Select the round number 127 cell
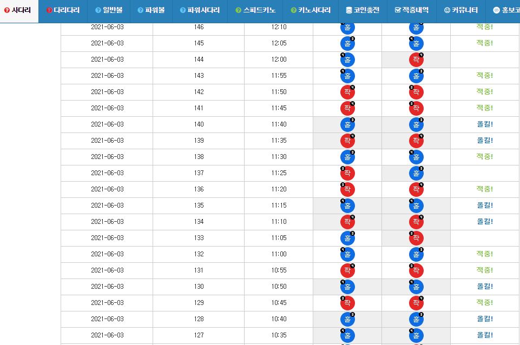This screenshot has height=345, width=520. tap(199, 336)
